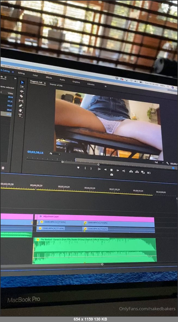This screenshot has height=322, width=178.
Task: Select the Ripple Edit tool
Action: tap(22, 91)
